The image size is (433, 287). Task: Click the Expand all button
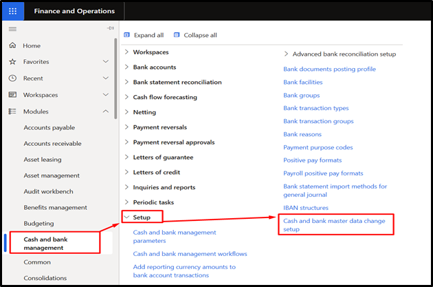pyautogui.click(x=144, y=35)
